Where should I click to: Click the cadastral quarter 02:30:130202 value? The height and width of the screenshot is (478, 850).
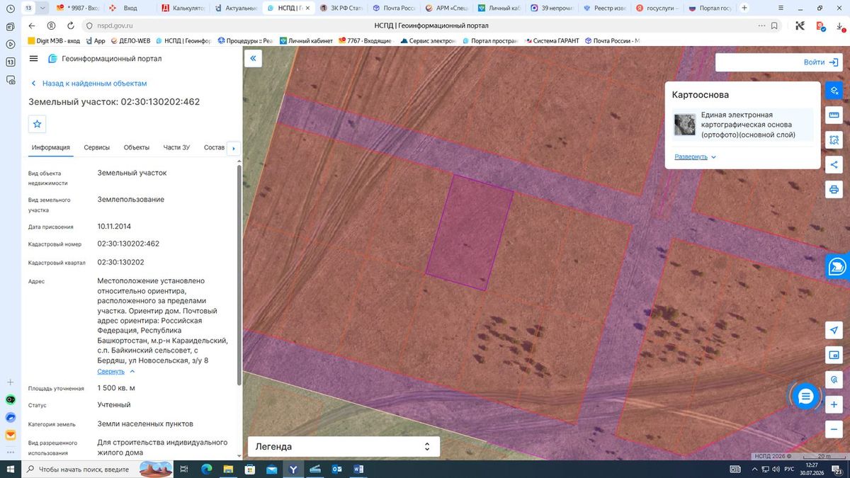[120, 262]
